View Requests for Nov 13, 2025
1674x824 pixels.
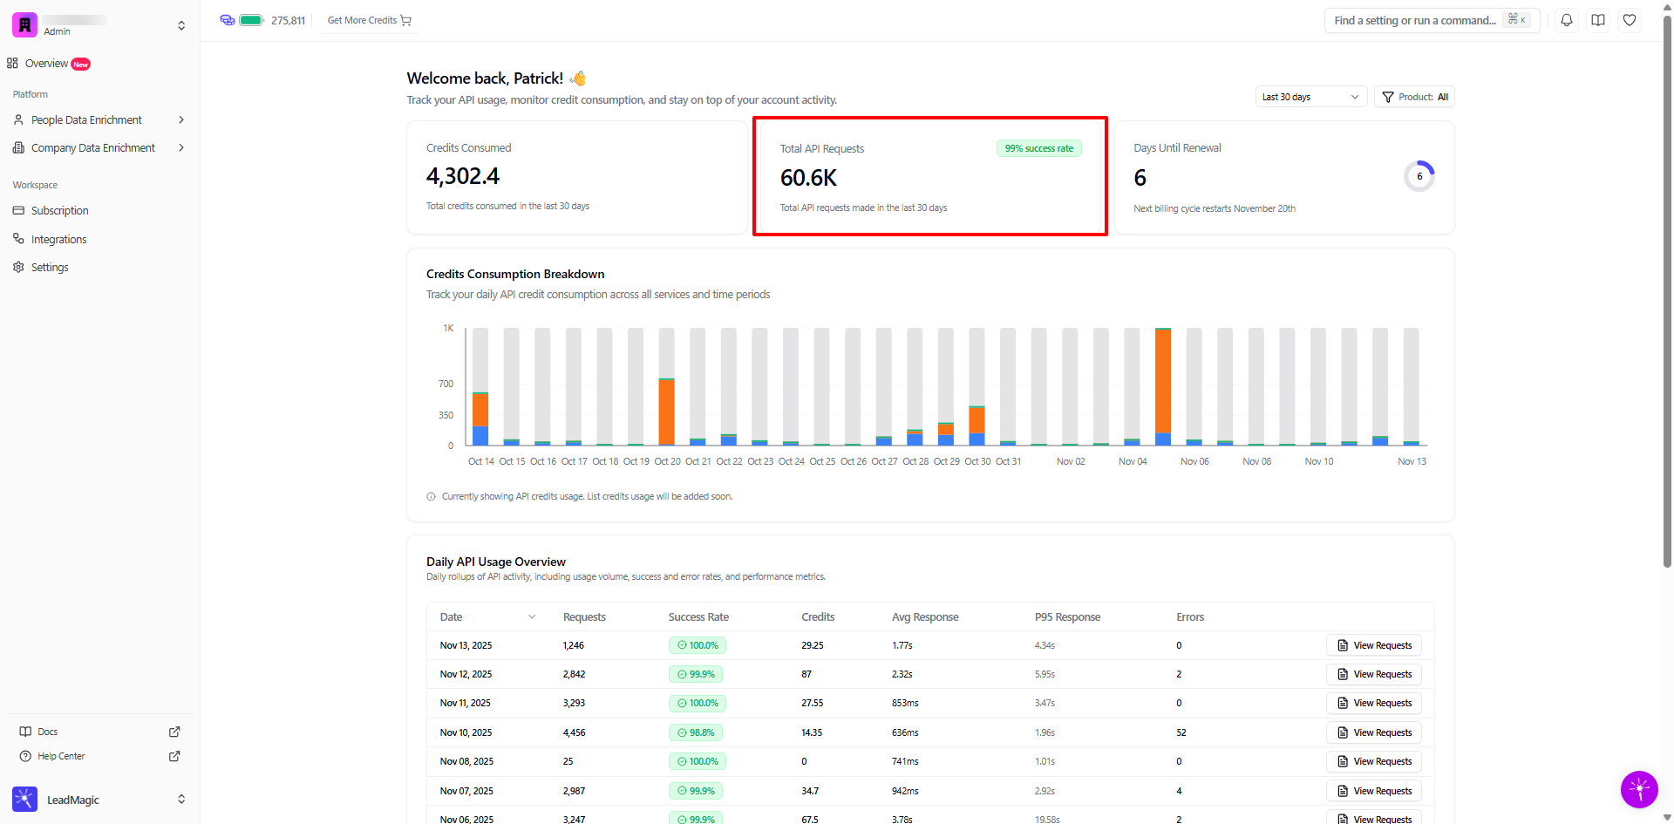pos(1374,645)
